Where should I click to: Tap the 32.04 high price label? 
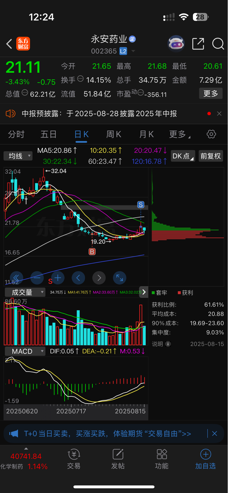[56, 171]
